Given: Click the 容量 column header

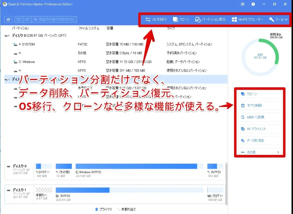Looking at the screenshot, I should [x=110, y=28].
